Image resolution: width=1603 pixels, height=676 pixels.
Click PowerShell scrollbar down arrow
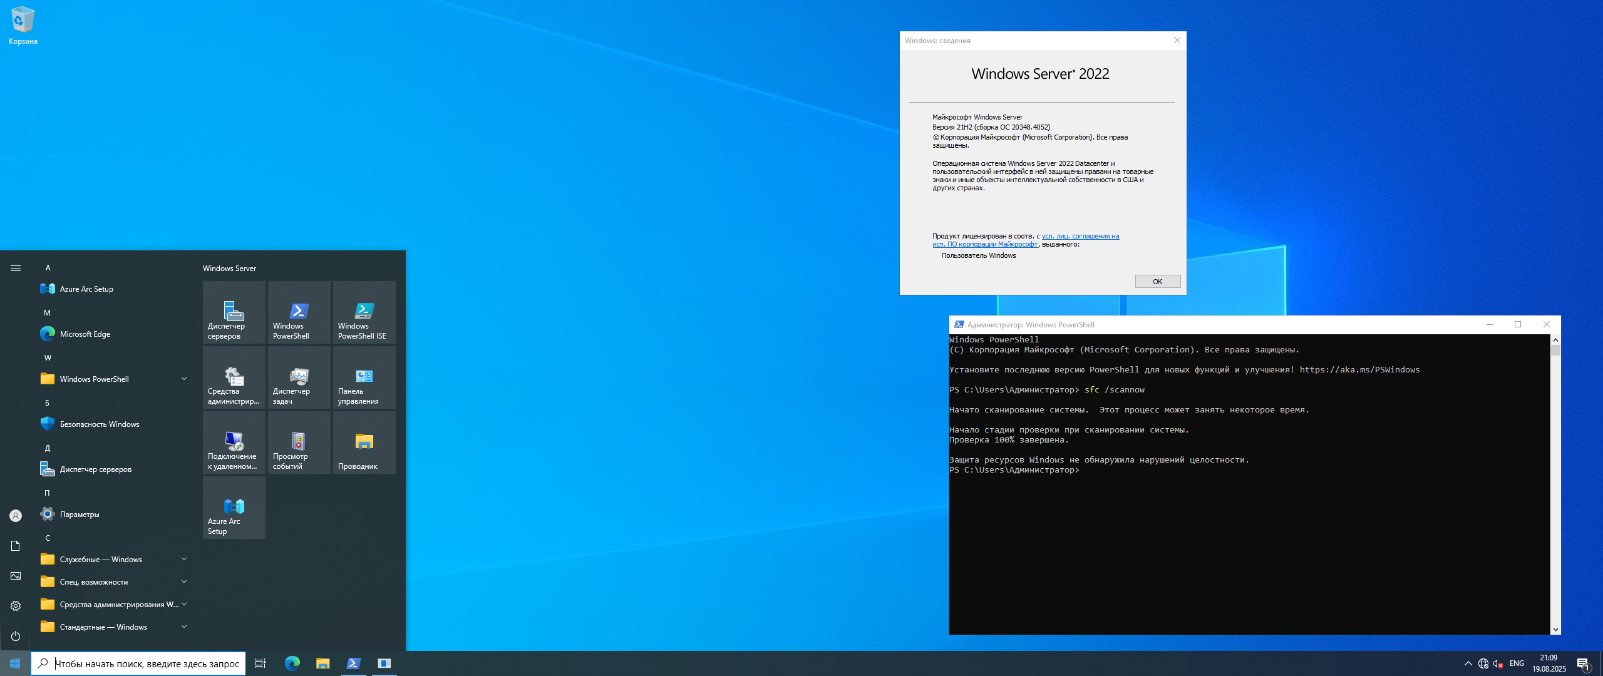click(x=1555, y=630)
